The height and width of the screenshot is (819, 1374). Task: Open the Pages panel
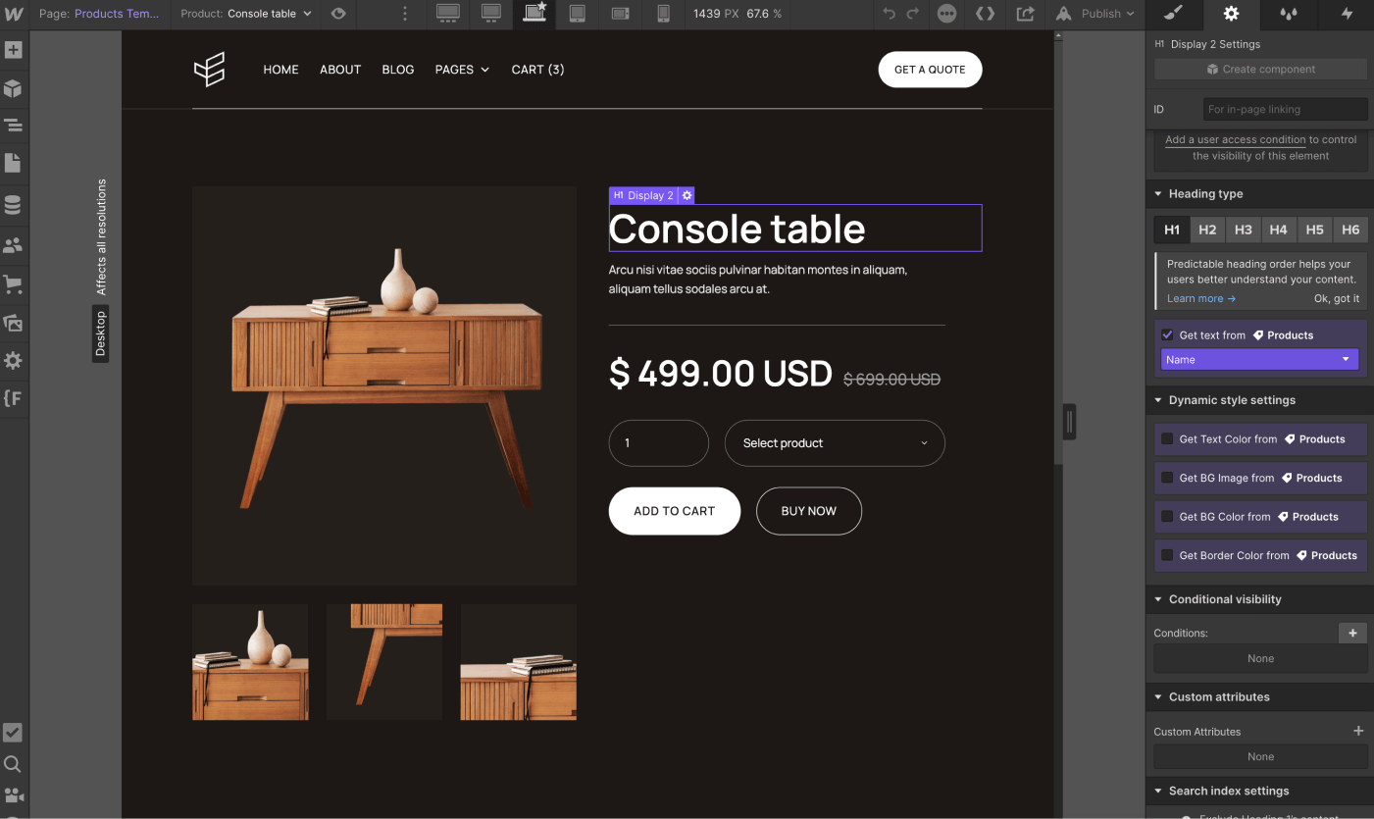14,163
